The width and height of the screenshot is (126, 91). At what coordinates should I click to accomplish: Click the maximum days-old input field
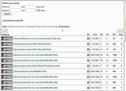[31, 7]
